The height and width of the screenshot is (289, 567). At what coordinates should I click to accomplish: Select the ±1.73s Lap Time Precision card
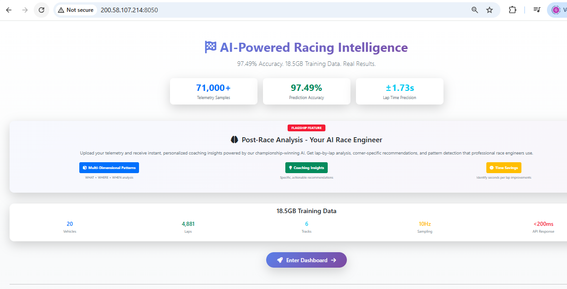coord(399,91)
